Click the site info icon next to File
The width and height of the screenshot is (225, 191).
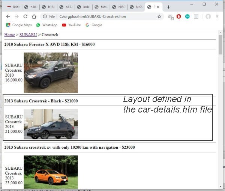45,16
